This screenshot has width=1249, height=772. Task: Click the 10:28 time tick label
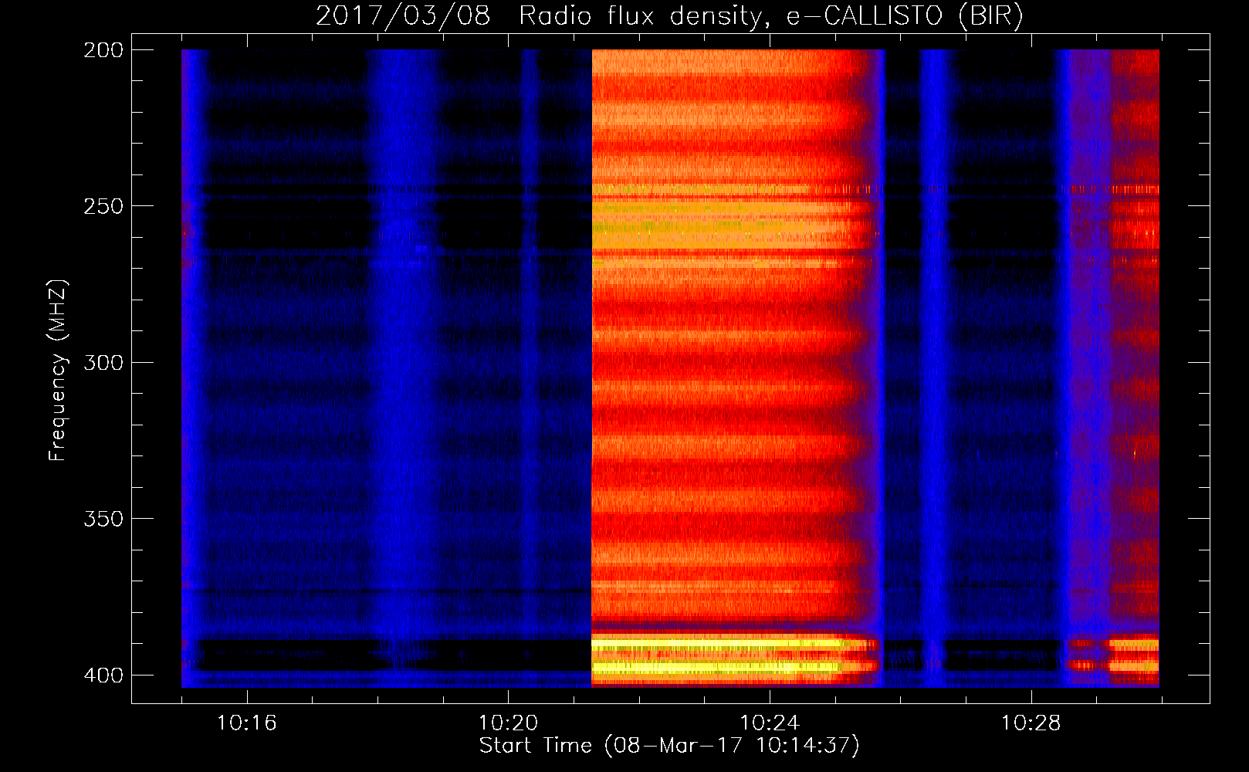(x=1031, y=723)
